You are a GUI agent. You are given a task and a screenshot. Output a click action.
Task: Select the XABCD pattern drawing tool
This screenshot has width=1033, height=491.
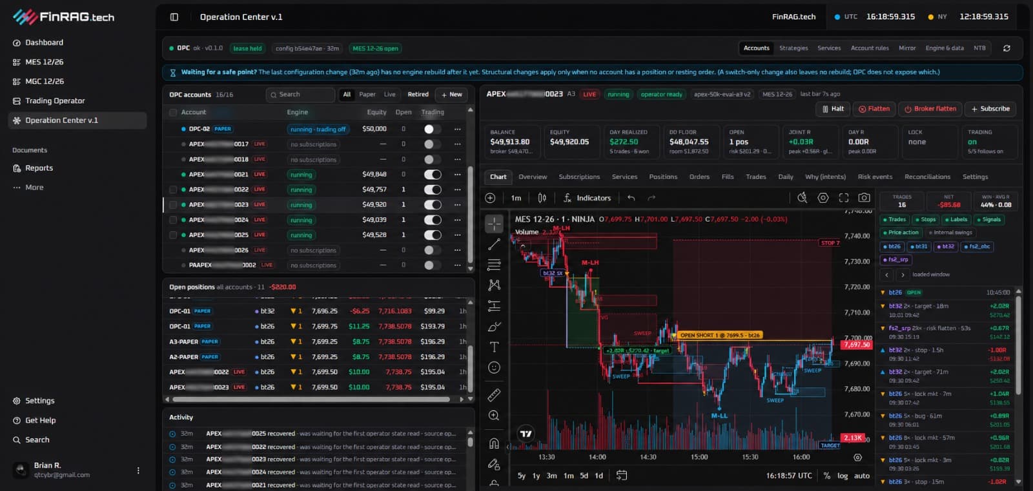point(494,285)
